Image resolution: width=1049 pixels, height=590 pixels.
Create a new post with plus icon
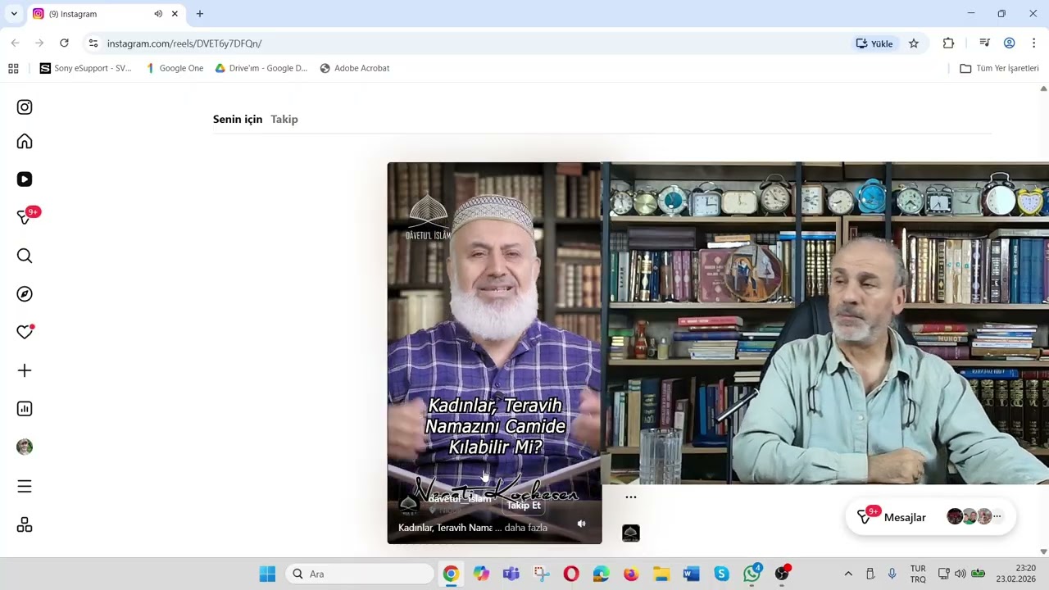(x=25, y=370)
